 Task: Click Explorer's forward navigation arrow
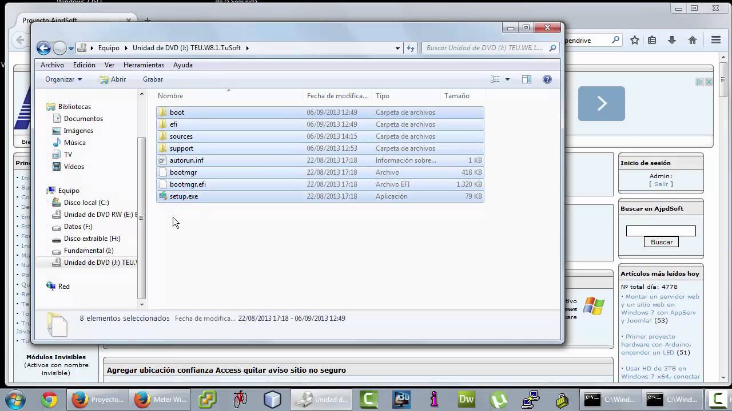(59, 48)
